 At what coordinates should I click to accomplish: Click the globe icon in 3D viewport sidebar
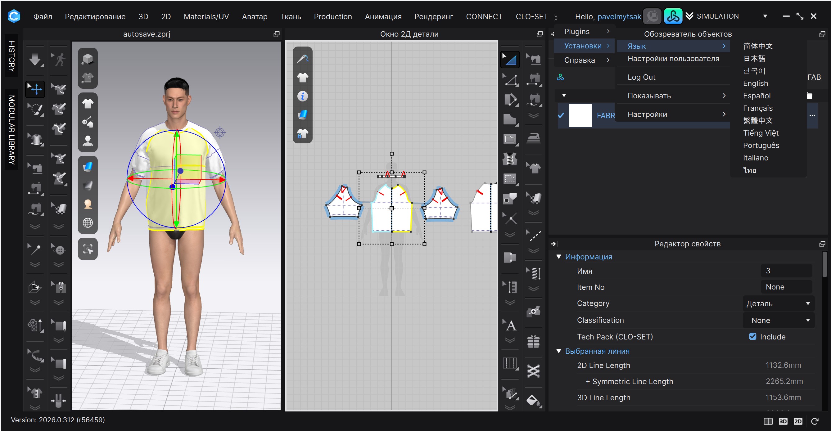click(88, 223)
